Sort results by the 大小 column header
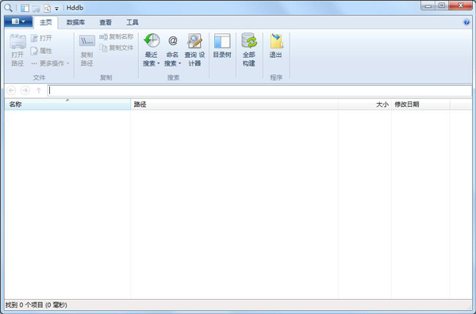This screenshot has height=314, width=476. pyautogui.click(x=365, y=105)
